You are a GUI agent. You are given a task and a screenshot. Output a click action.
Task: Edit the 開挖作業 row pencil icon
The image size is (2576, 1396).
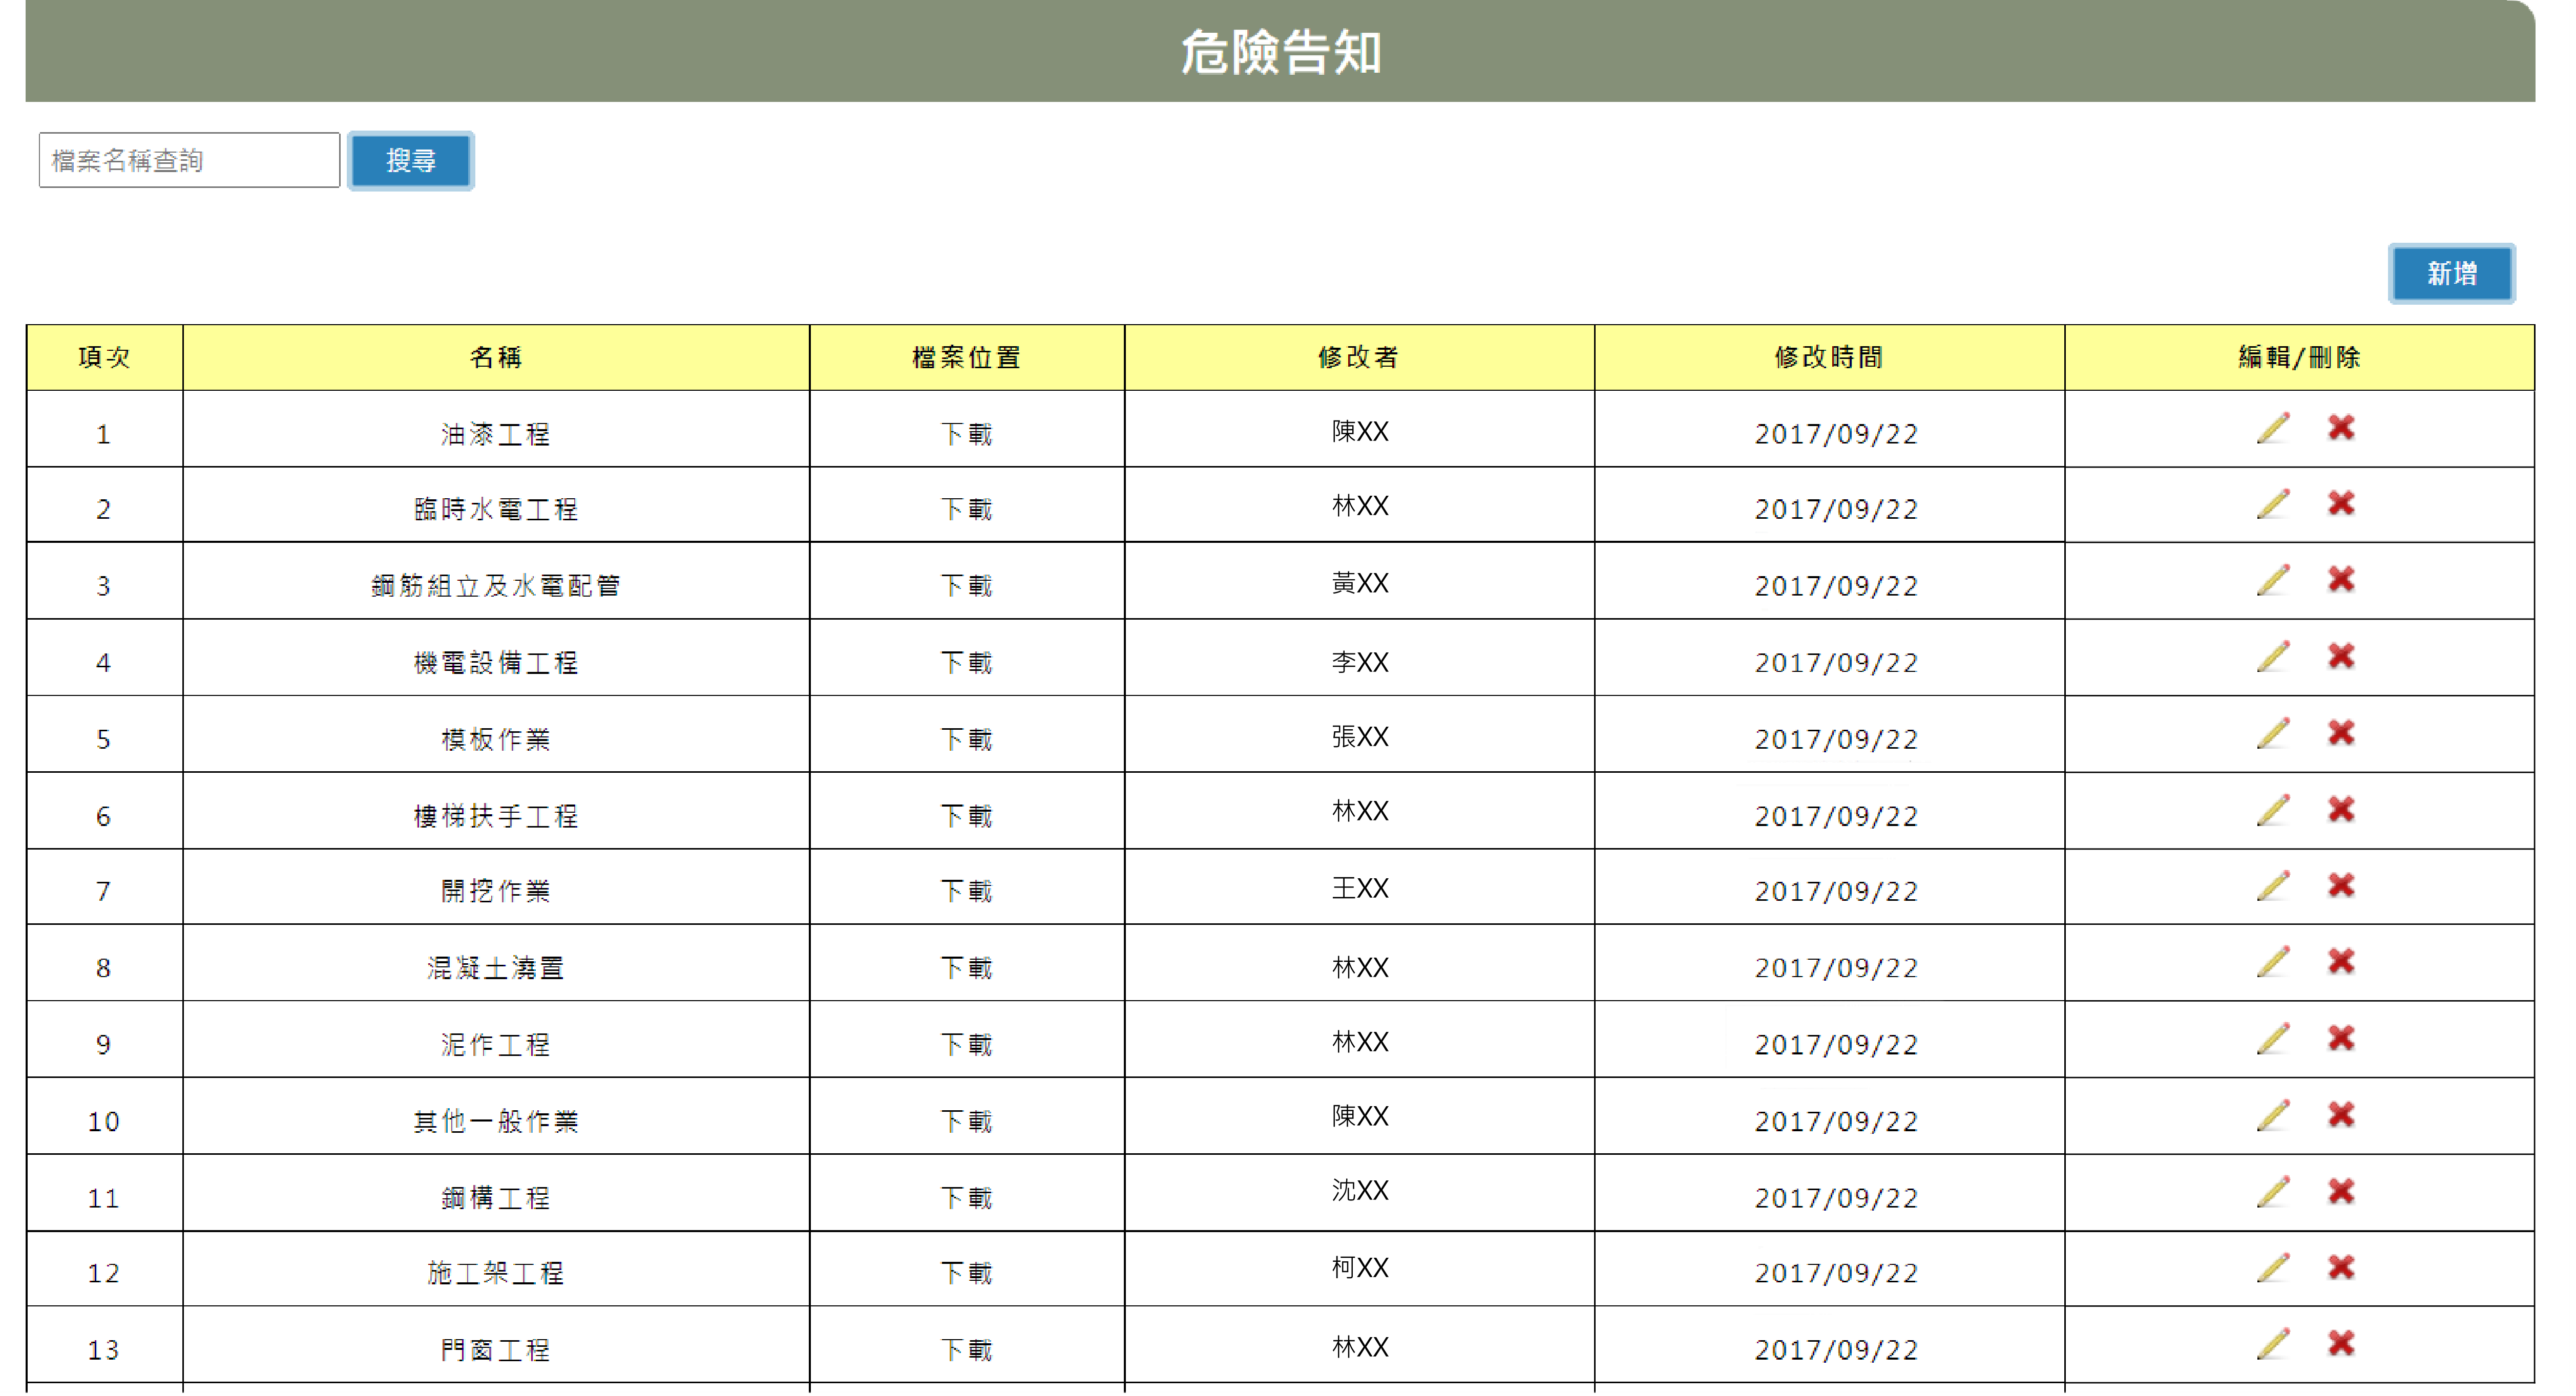point(2272,886)
